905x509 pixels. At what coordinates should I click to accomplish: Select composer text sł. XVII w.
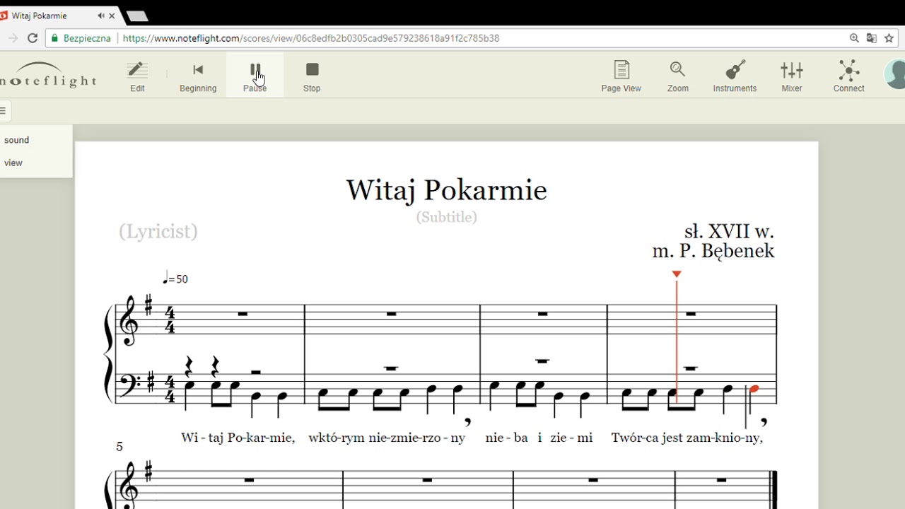(729, 231)
